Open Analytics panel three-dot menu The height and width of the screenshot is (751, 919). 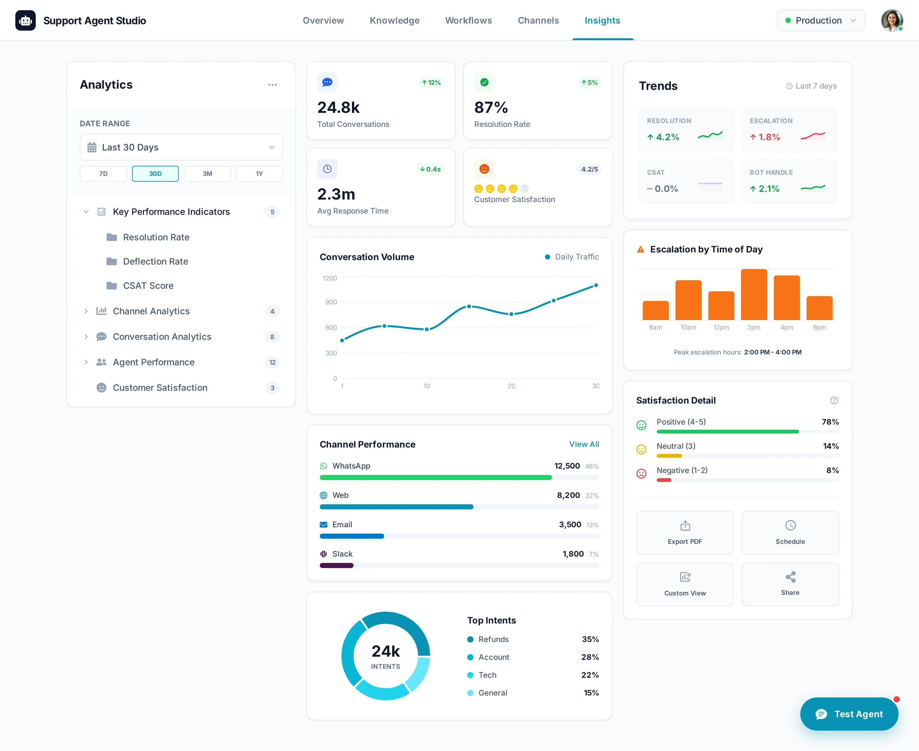272,85
